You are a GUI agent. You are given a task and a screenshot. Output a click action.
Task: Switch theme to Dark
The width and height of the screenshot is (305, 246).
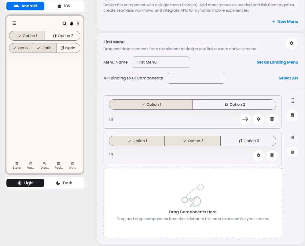(64, 183)
